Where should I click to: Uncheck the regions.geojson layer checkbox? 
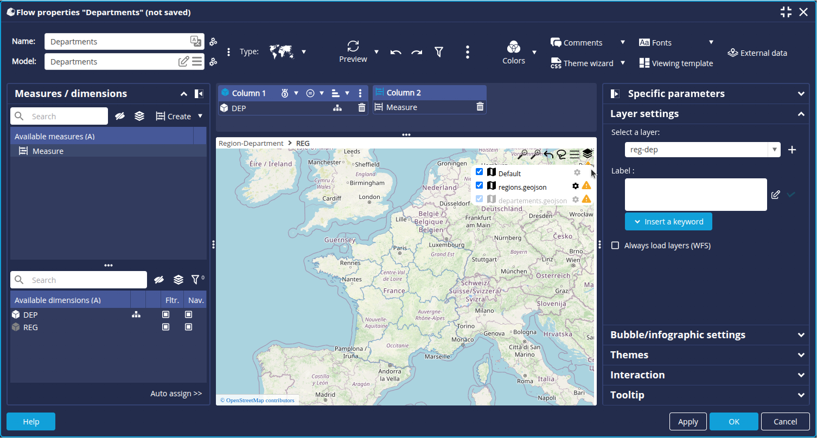click(x=479, y=185)
